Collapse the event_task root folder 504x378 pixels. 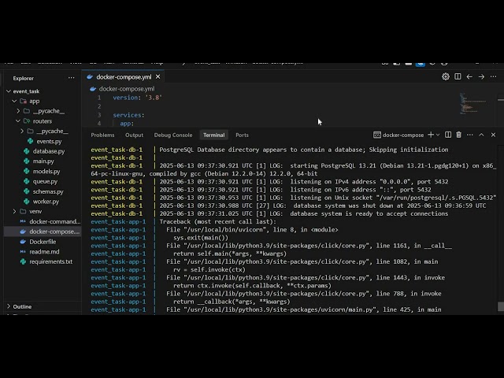9,91
